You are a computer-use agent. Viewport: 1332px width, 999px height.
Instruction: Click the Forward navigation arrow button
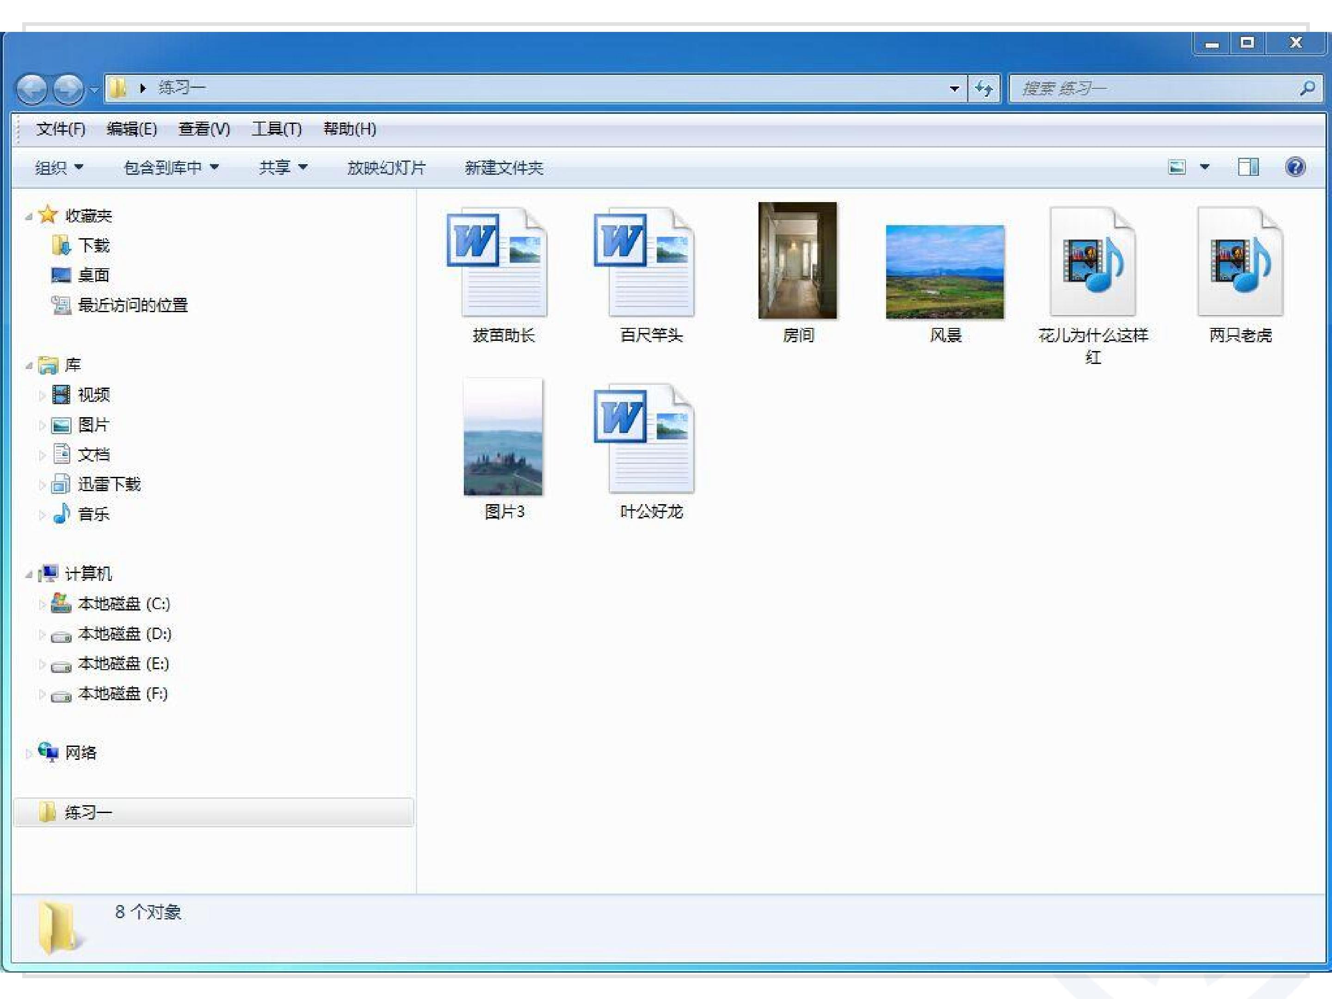[68, 89]
